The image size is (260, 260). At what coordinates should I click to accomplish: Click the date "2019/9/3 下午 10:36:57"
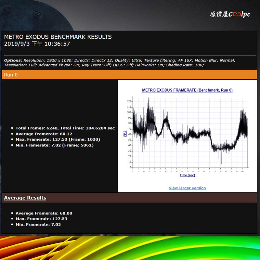37,44
